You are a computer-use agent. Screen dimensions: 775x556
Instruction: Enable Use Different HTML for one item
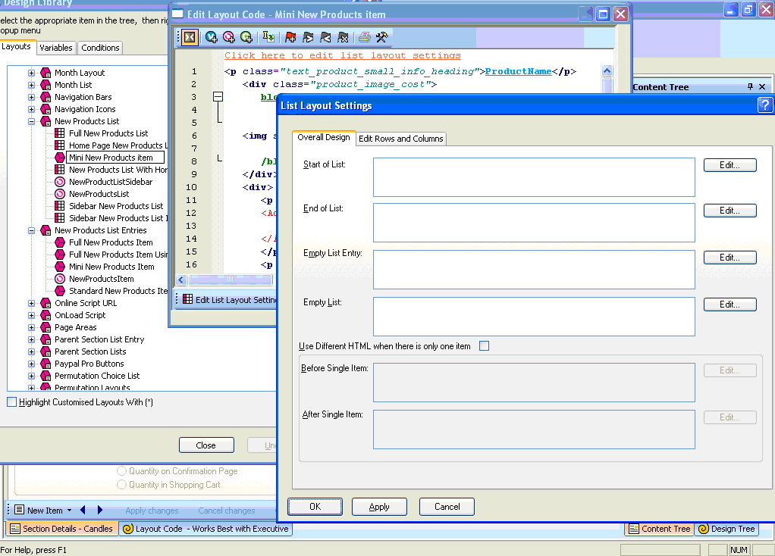pyautogui.click(x=484, y=346)
